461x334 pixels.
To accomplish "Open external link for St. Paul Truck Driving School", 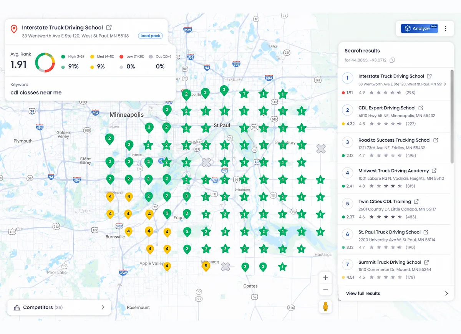I will (x=426, y=232).
